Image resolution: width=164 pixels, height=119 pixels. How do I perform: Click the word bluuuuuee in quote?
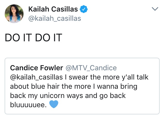28,105
